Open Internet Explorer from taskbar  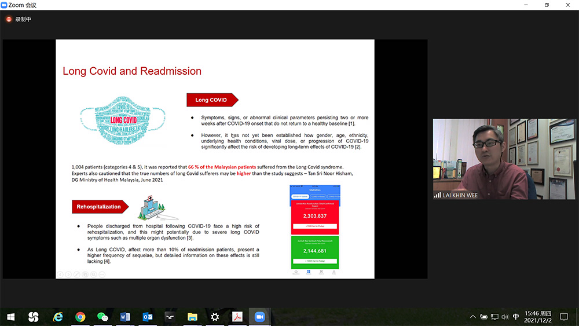[x=58, y=317]
